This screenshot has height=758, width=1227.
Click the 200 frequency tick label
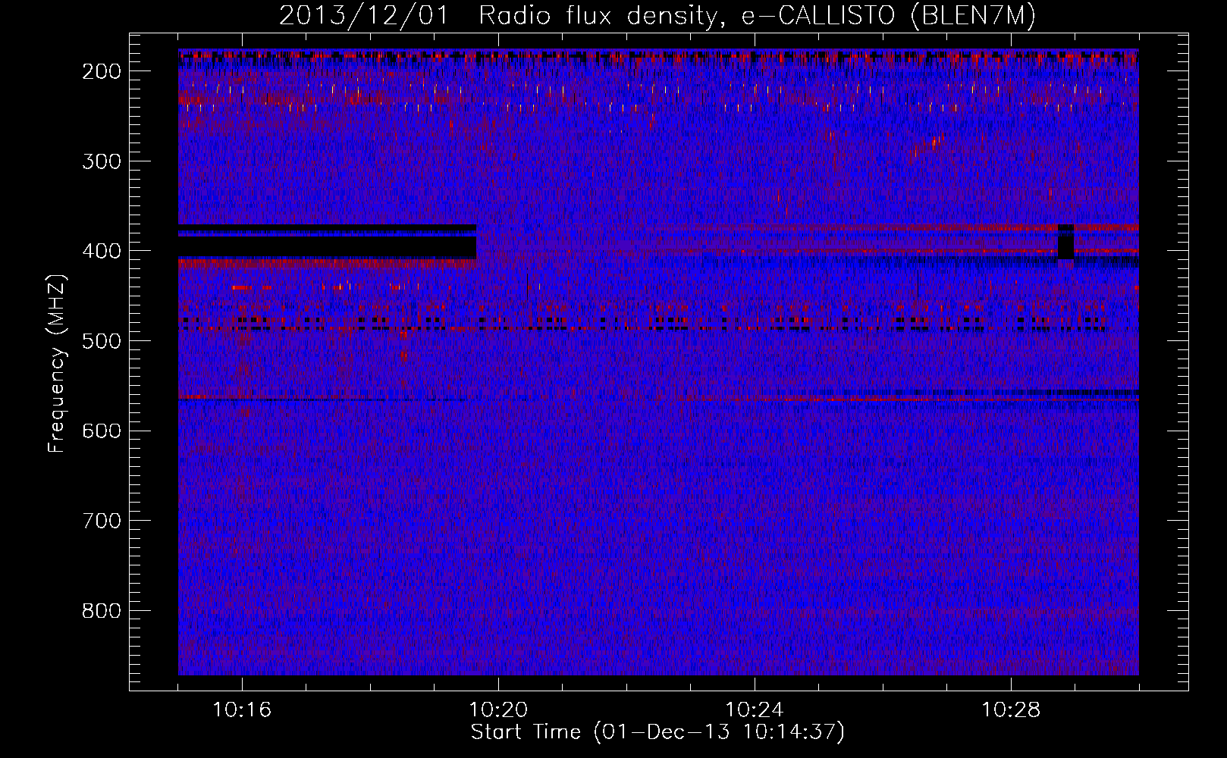tap(101, 71)
